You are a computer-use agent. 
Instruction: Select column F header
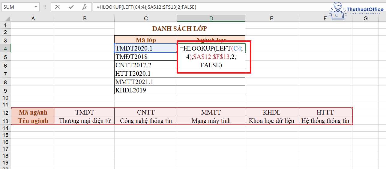325,19
